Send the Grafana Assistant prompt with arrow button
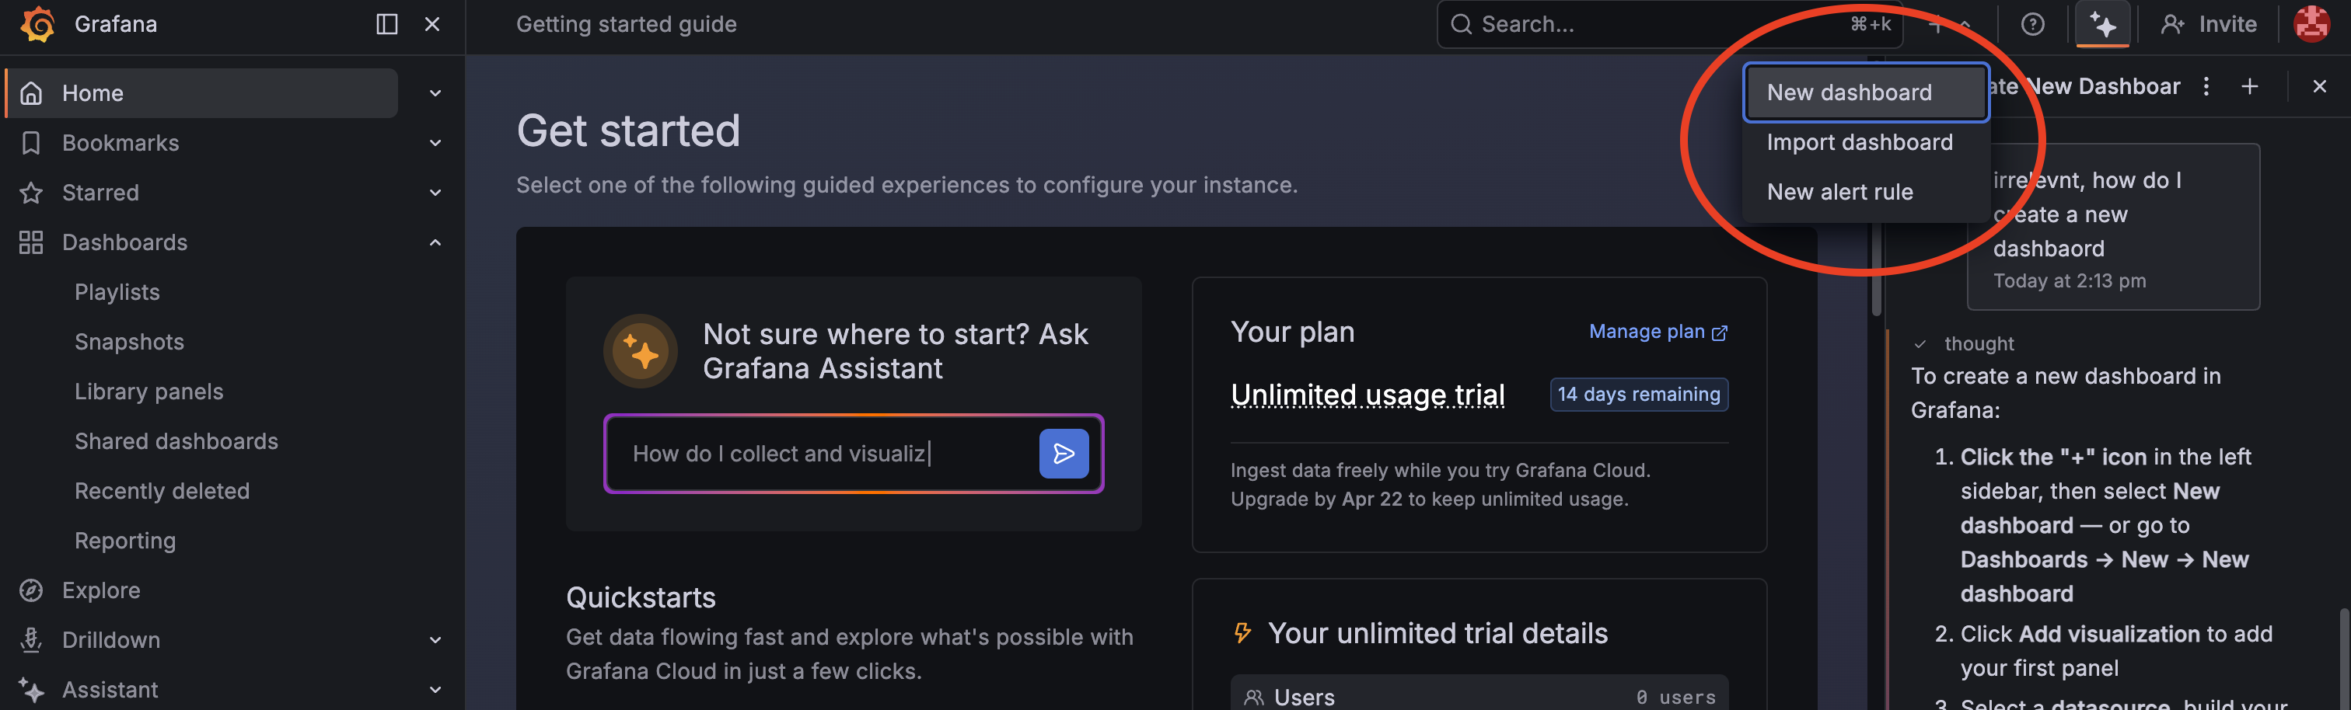The height and width of the screenshot is (710, 2351). (x=1064, y=453)
